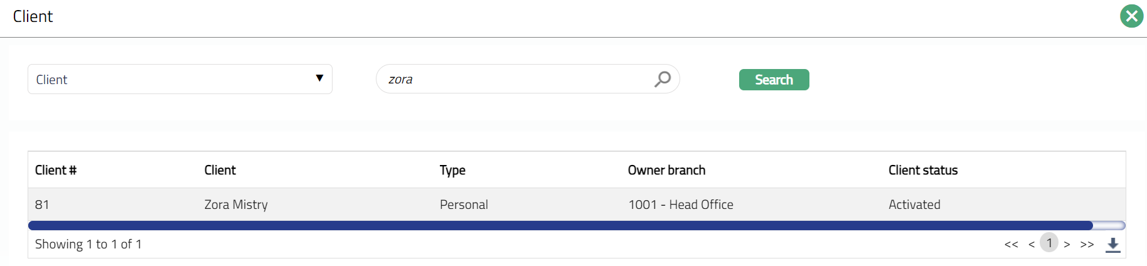Click the search field containing "zora"
Image resolution: width=1147 pixels, height=266 pixels.
[515, 80]
